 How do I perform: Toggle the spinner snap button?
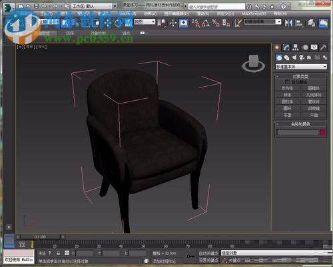(226, 23)
